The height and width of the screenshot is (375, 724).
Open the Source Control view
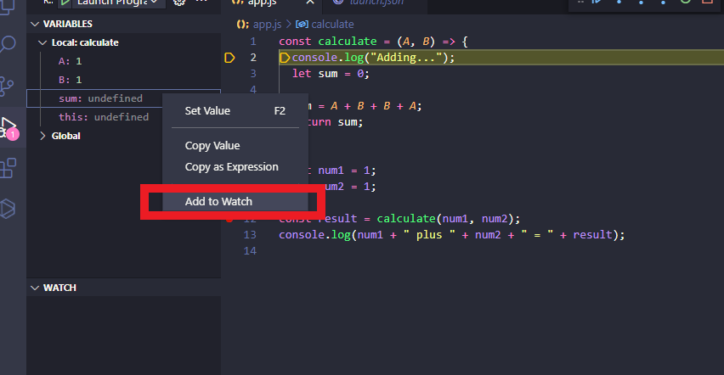tap(9, 86)
